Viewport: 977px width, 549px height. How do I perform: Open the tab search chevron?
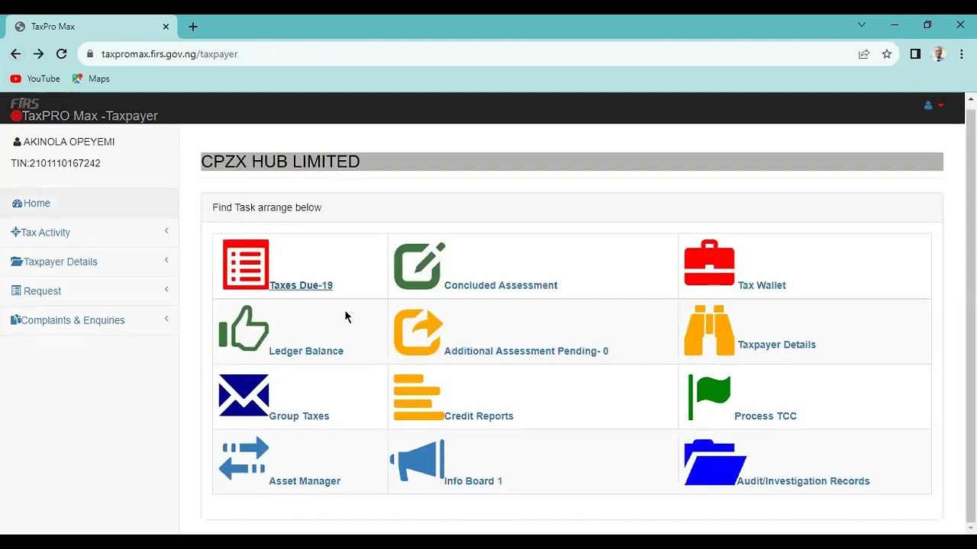point(862,25)
